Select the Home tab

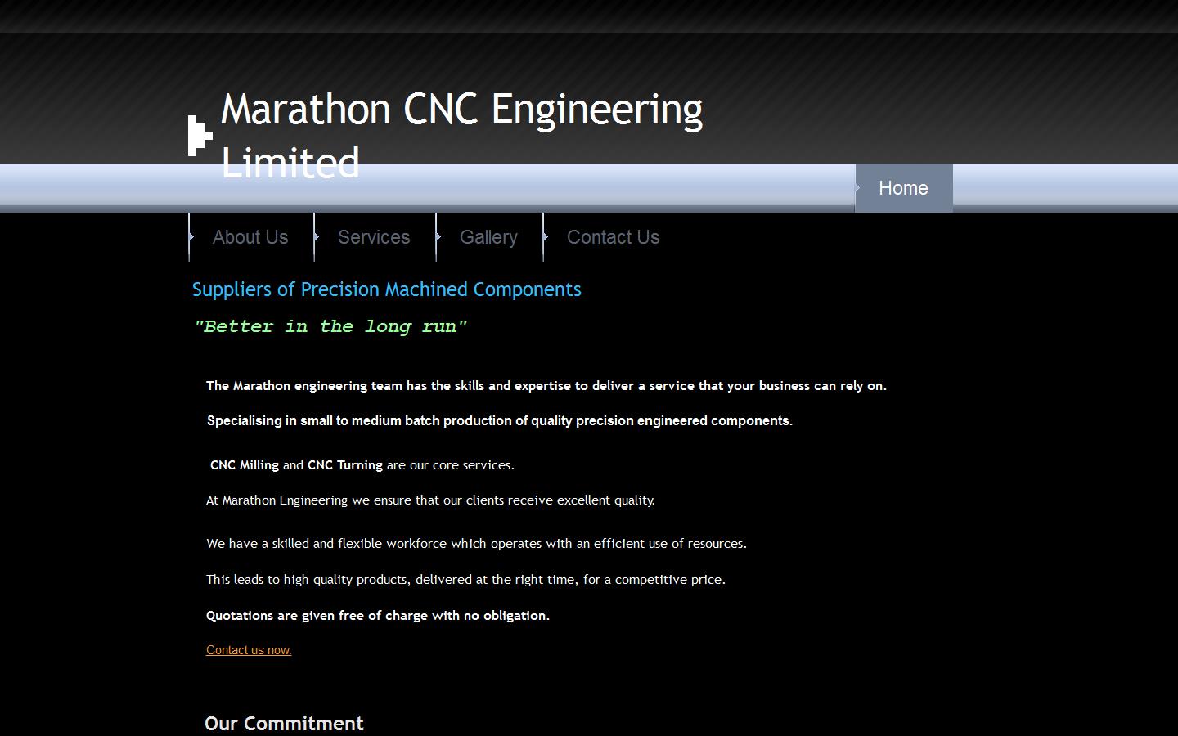coord(903,188)
